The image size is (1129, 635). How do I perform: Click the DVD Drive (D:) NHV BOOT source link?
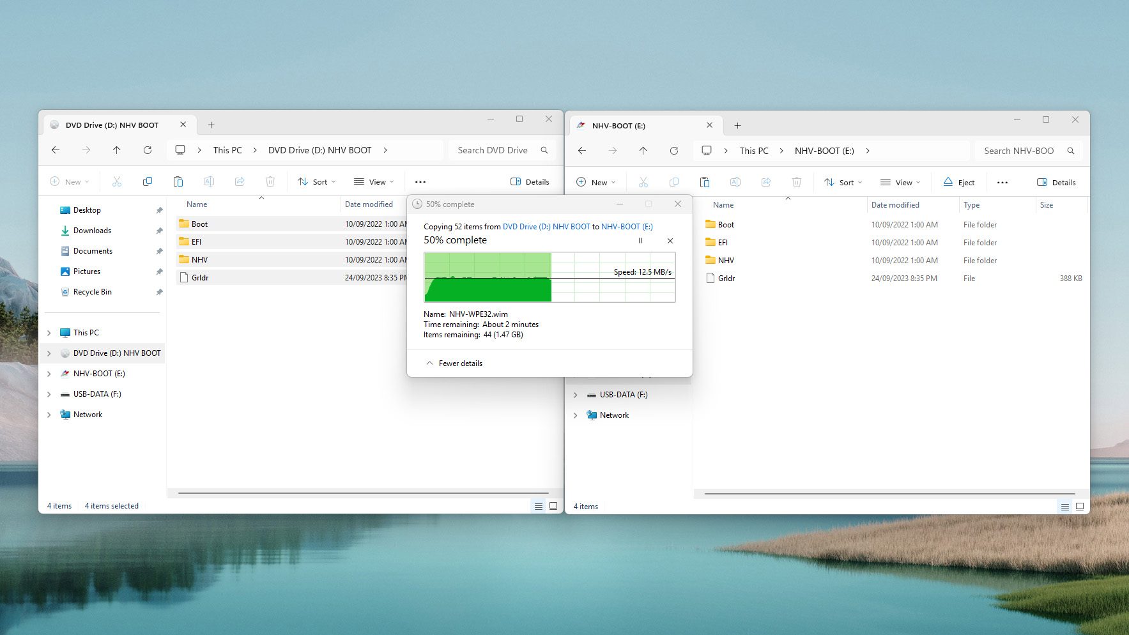546,227
